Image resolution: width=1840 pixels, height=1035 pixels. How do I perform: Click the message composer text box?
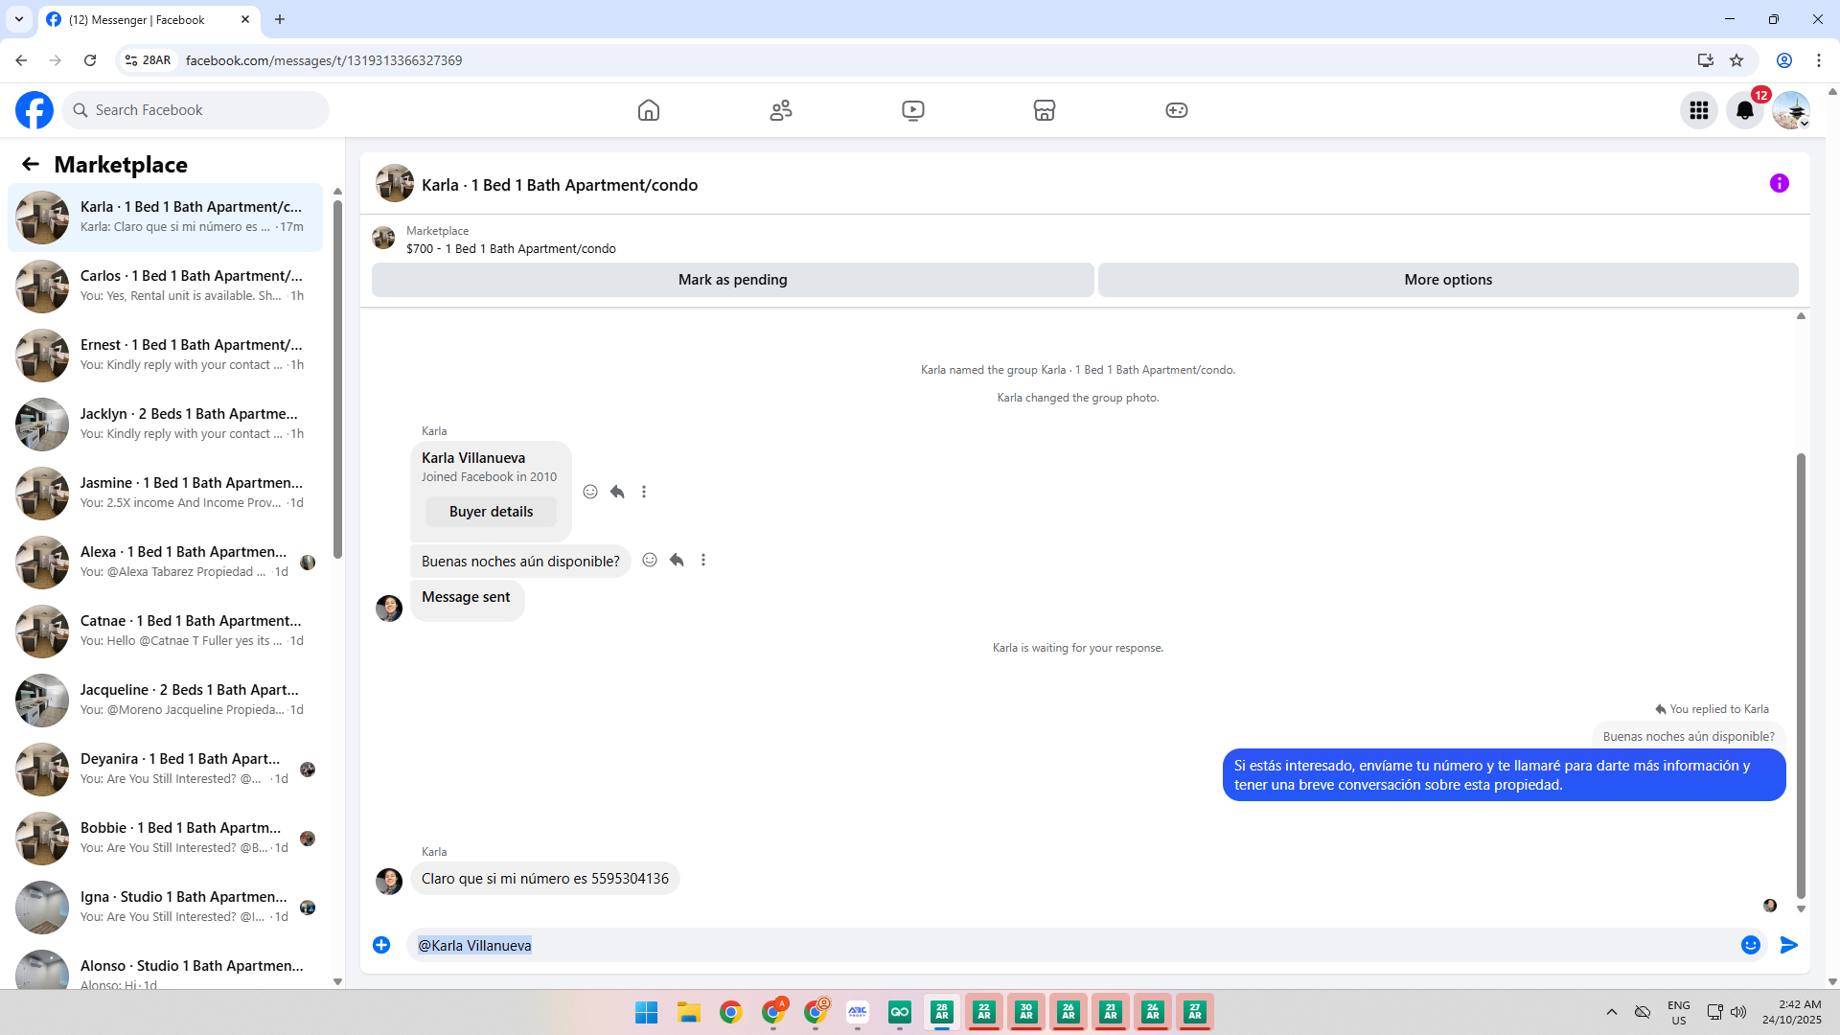1073,945
